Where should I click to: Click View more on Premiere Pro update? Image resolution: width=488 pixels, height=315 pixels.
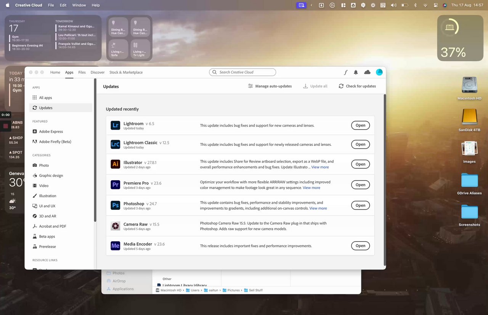tap(311, 188)
